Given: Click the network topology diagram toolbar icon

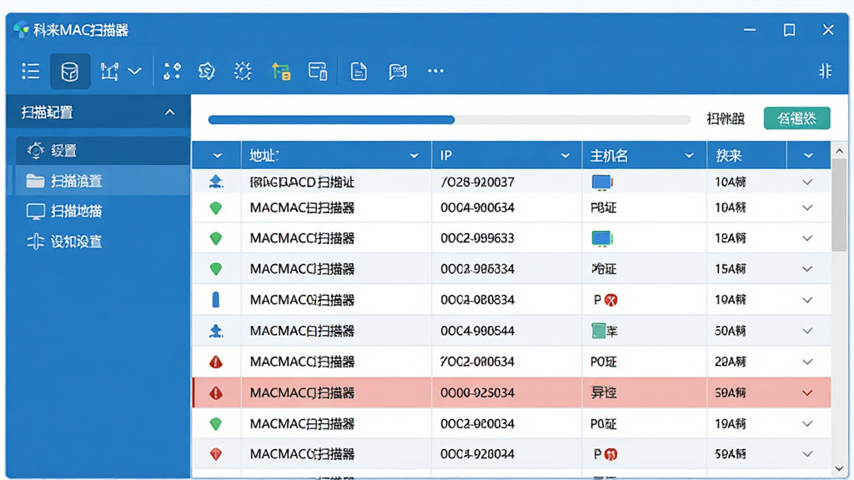Looking at the screenshot, I should click(x=109, y=72).
